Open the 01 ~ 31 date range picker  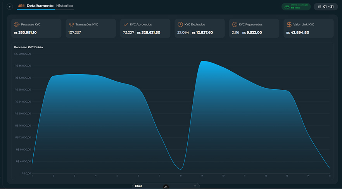click(x=326, y=7)
